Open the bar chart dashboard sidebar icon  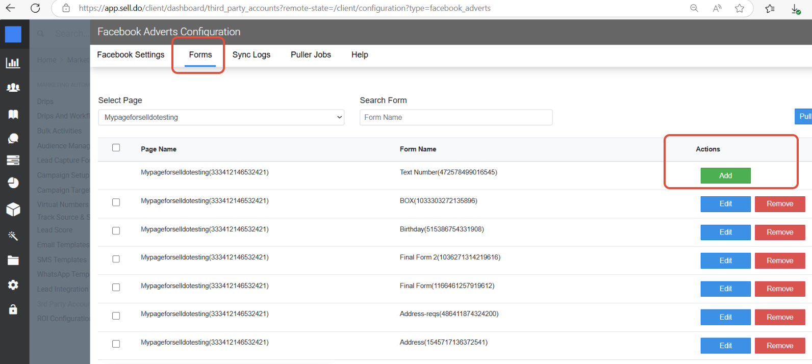click(13, 63)
